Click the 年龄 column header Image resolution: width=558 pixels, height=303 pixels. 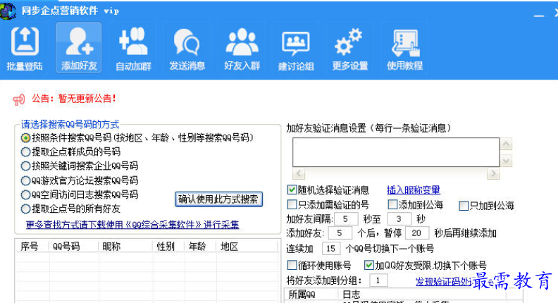pos(200,247)
